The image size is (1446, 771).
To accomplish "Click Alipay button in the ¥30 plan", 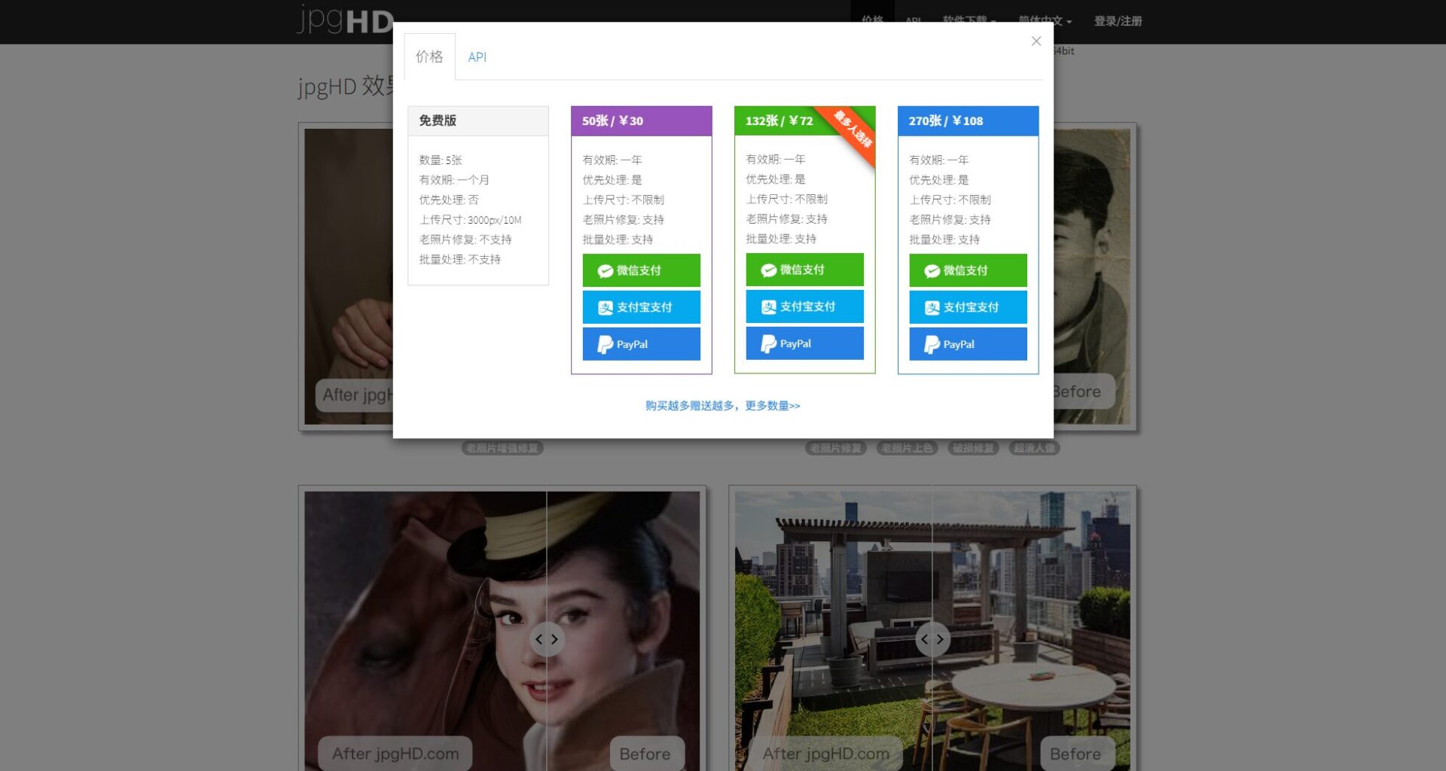I will [x=641, y=307].
